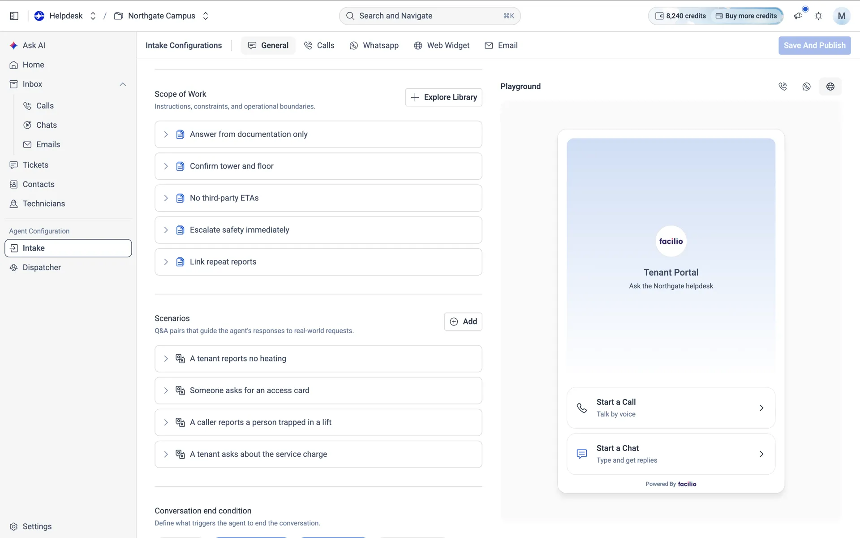This screenshot has height=538, width=860.
Task: Click the Search and Navigate field
Action: pos(430,16)
